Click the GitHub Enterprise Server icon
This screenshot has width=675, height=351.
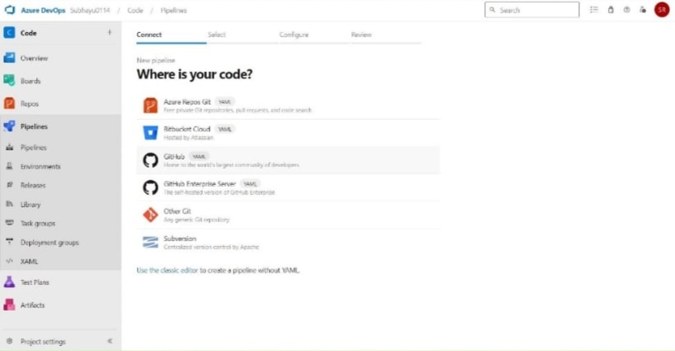coord(150,187)
